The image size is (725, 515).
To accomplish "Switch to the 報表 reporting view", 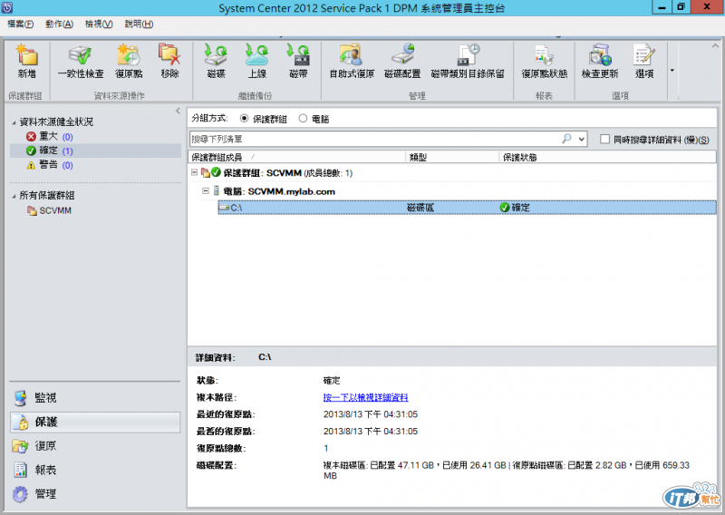I will 95,470.
